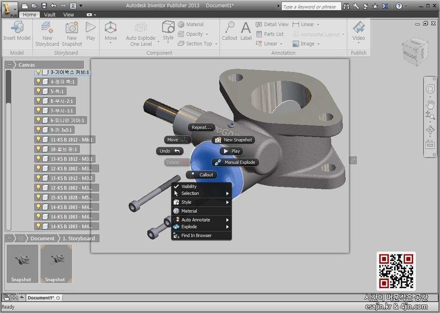Screen dimensions: 440x313
Task: Click the Pan hand tool in navigation bar
Action: pyautogui.click(x=430, y=104)
